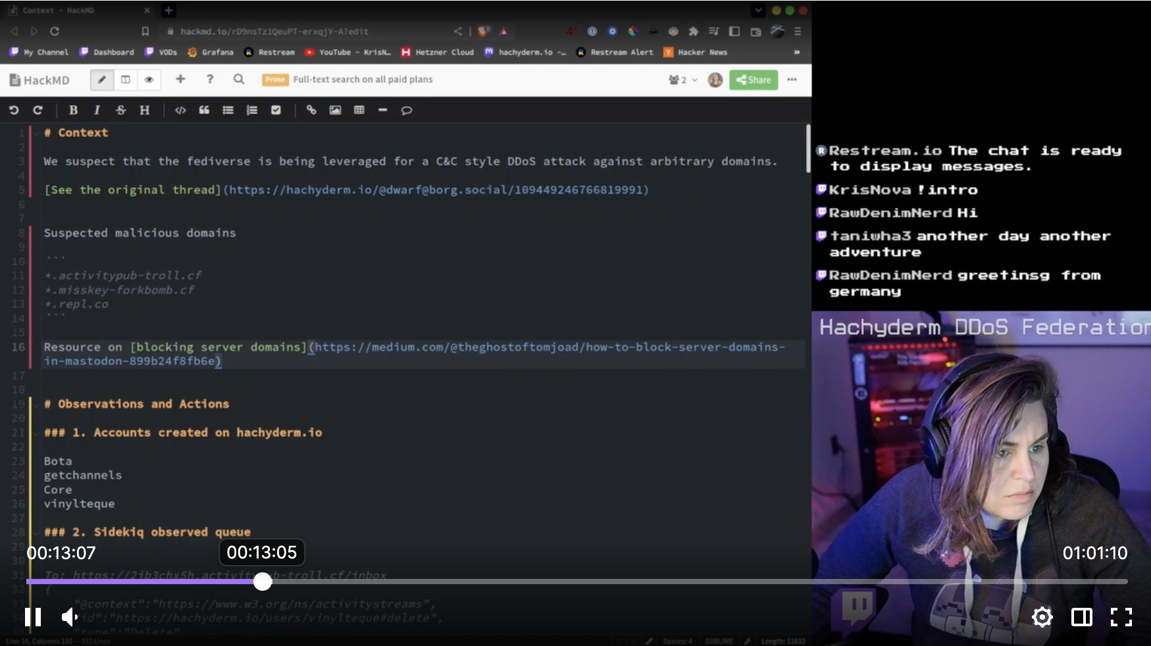
Task: Open HackMD help with question mark icon
Action: 210,79
